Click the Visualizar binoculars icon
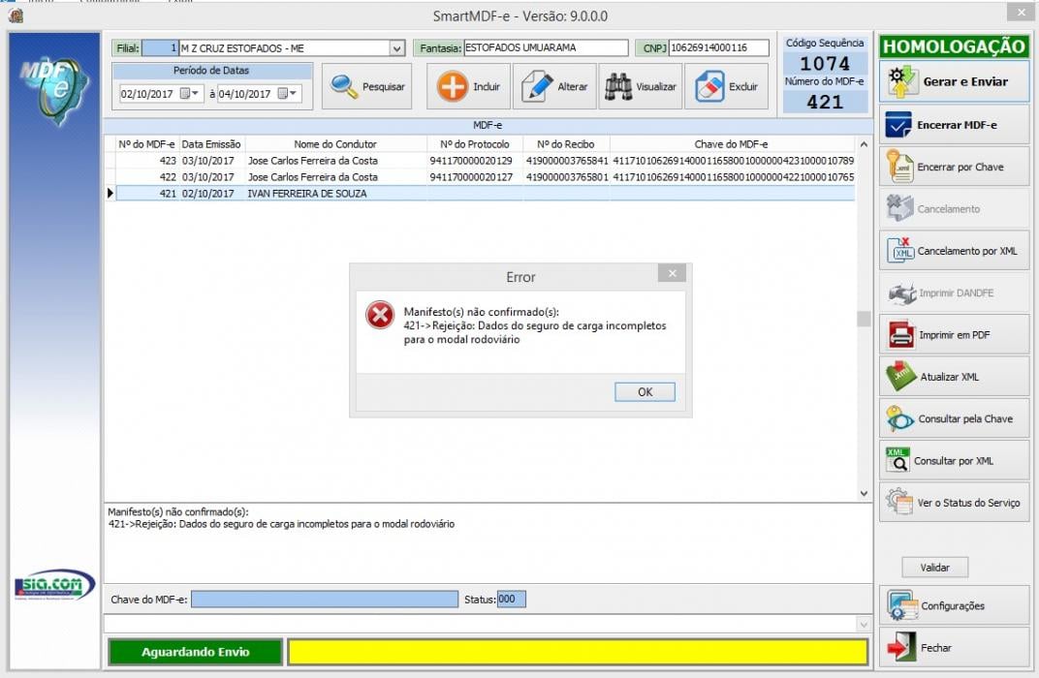The height and width of the screenshot is (678, 1039). pos(618,87)
